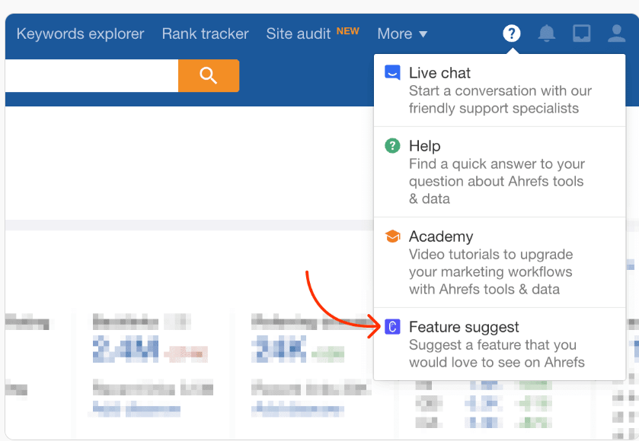639x441 pixels.
Task: Click the help question mark icon
Action: click(512, 33)
